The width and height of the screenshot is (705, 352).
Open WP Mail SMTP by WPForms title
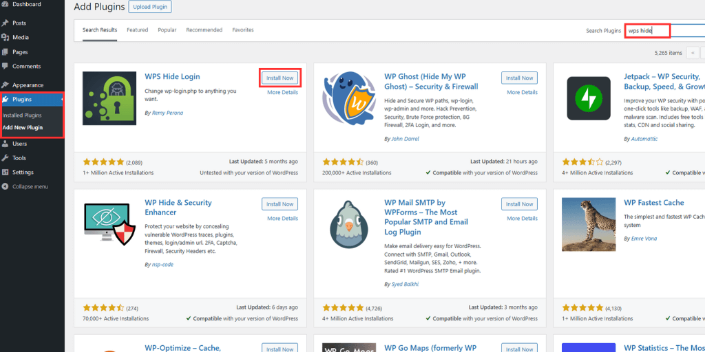425,218
